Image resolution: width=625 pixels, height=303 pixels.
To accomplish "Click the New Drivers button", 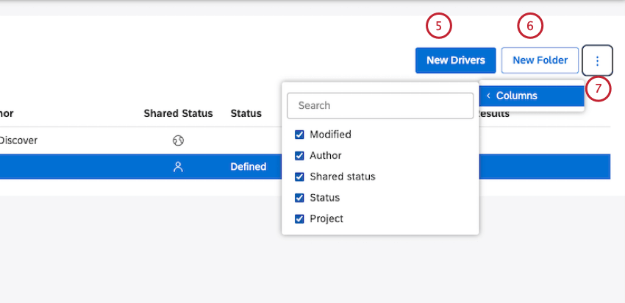I will pos(456,60).
